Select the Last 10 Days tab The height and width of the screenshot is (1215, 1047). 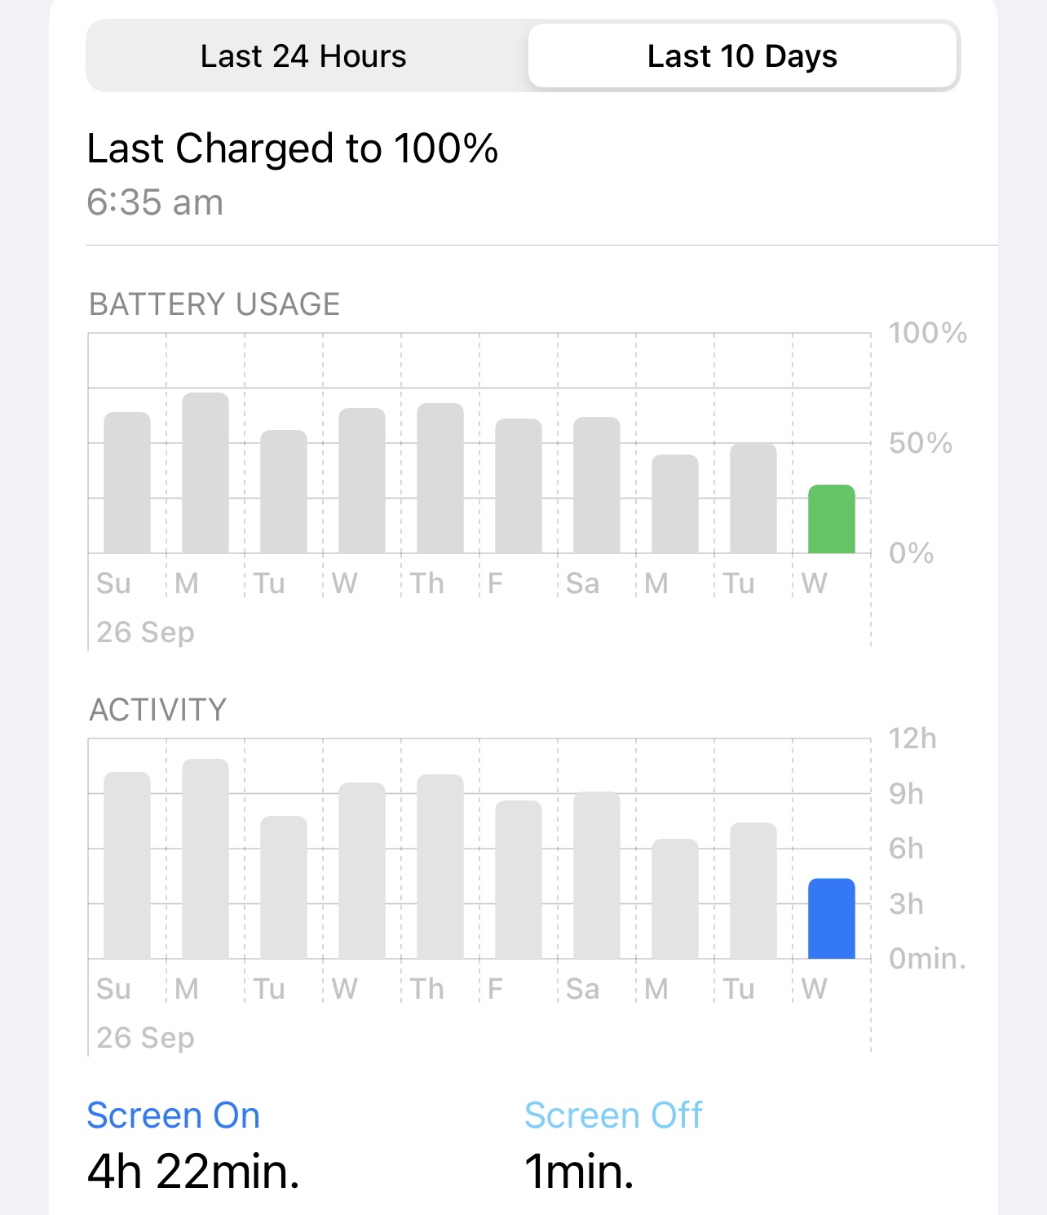[742, 56]
